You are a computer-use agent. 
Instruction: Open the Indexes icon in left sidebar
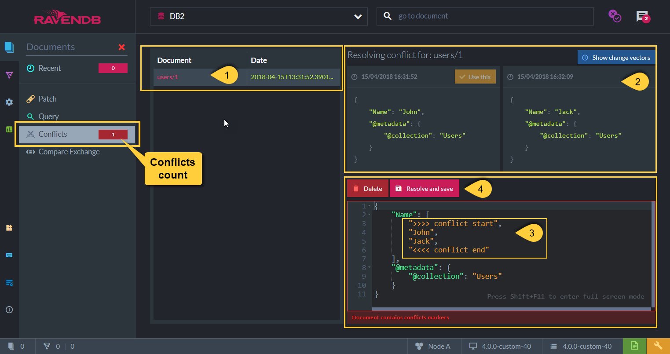(9, 75)
